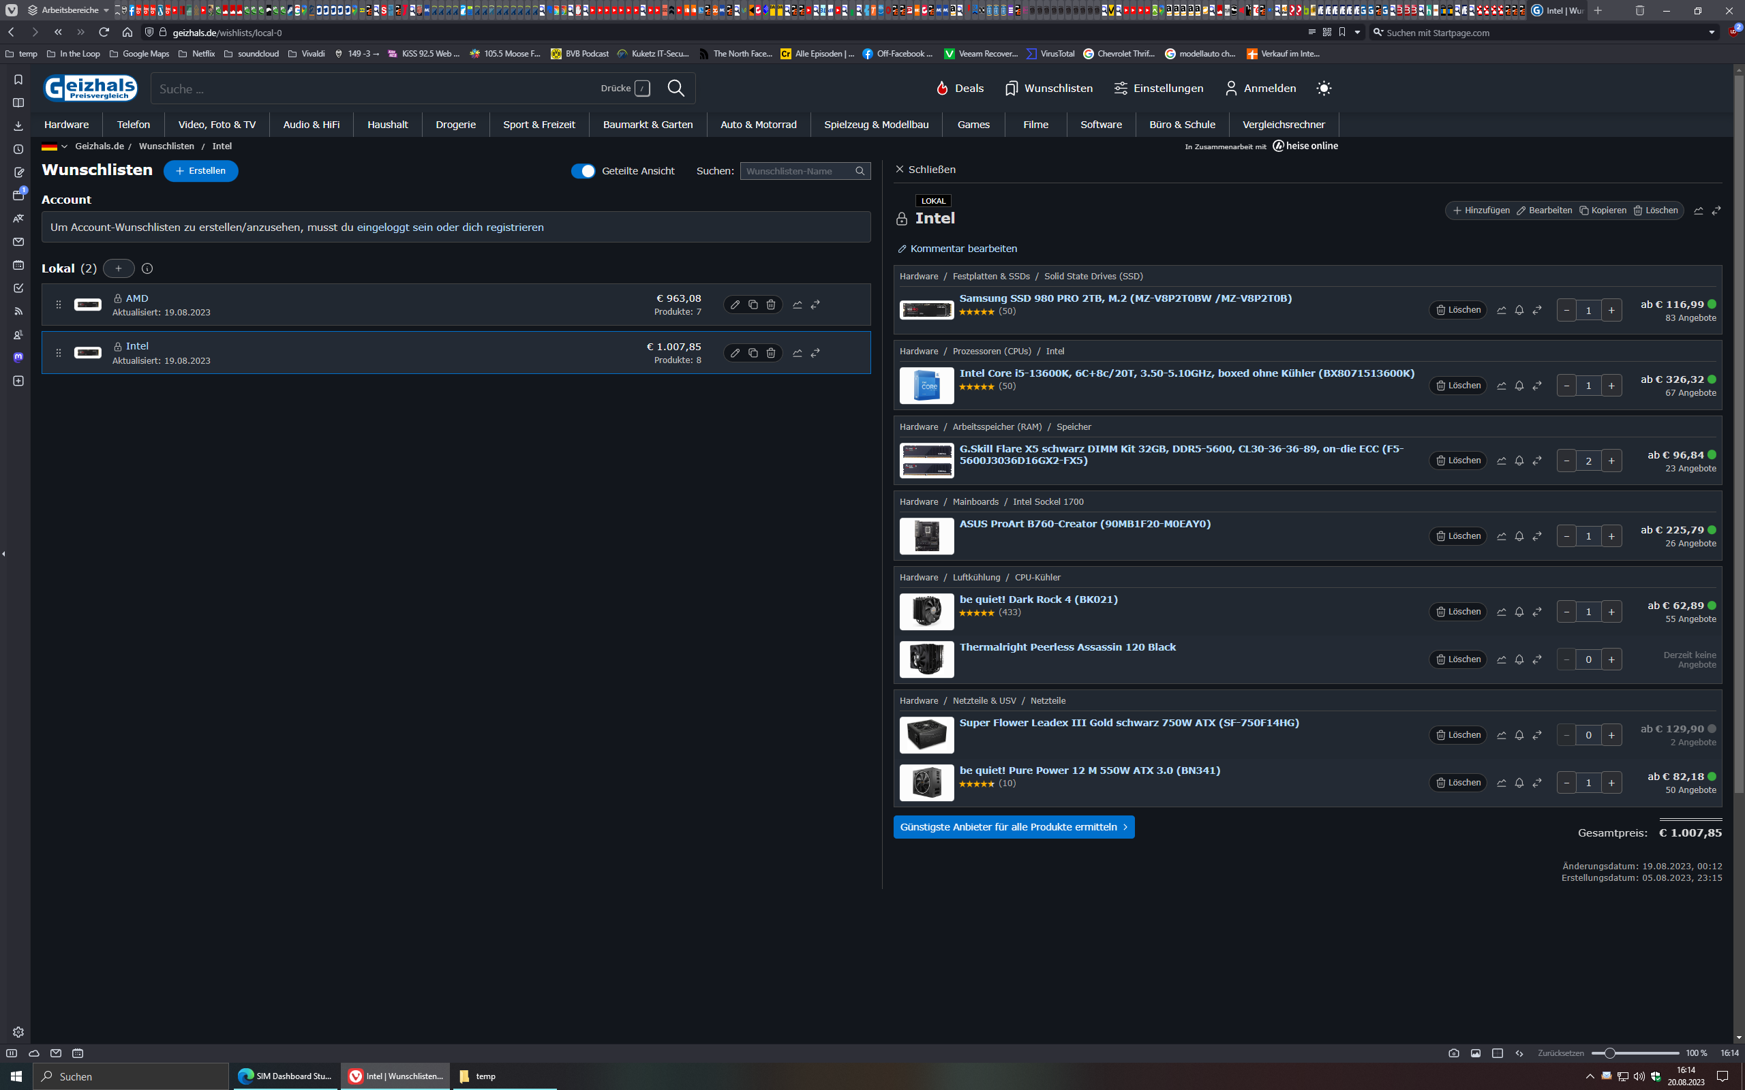Image resolution: width=1745 pixels, height=1090 pixels.
Task: Click the search magnifier icon in Geizhals search bar
Action: (x=676, y=88)
